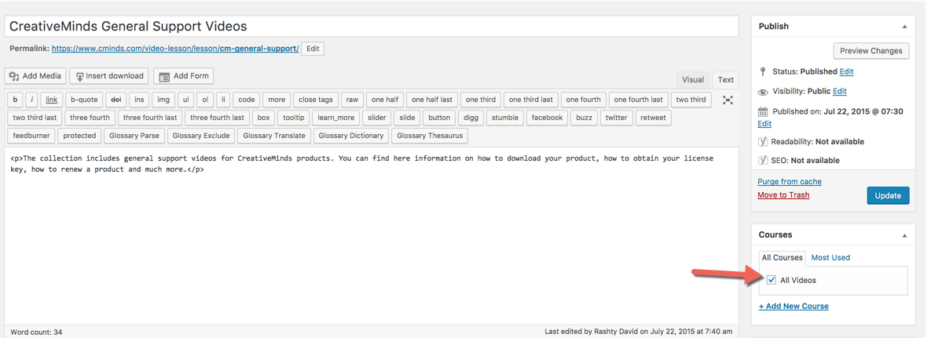Click the learn_more shortcode button
This screenshot has width=927, height=338.
click(x=335, y=118)
